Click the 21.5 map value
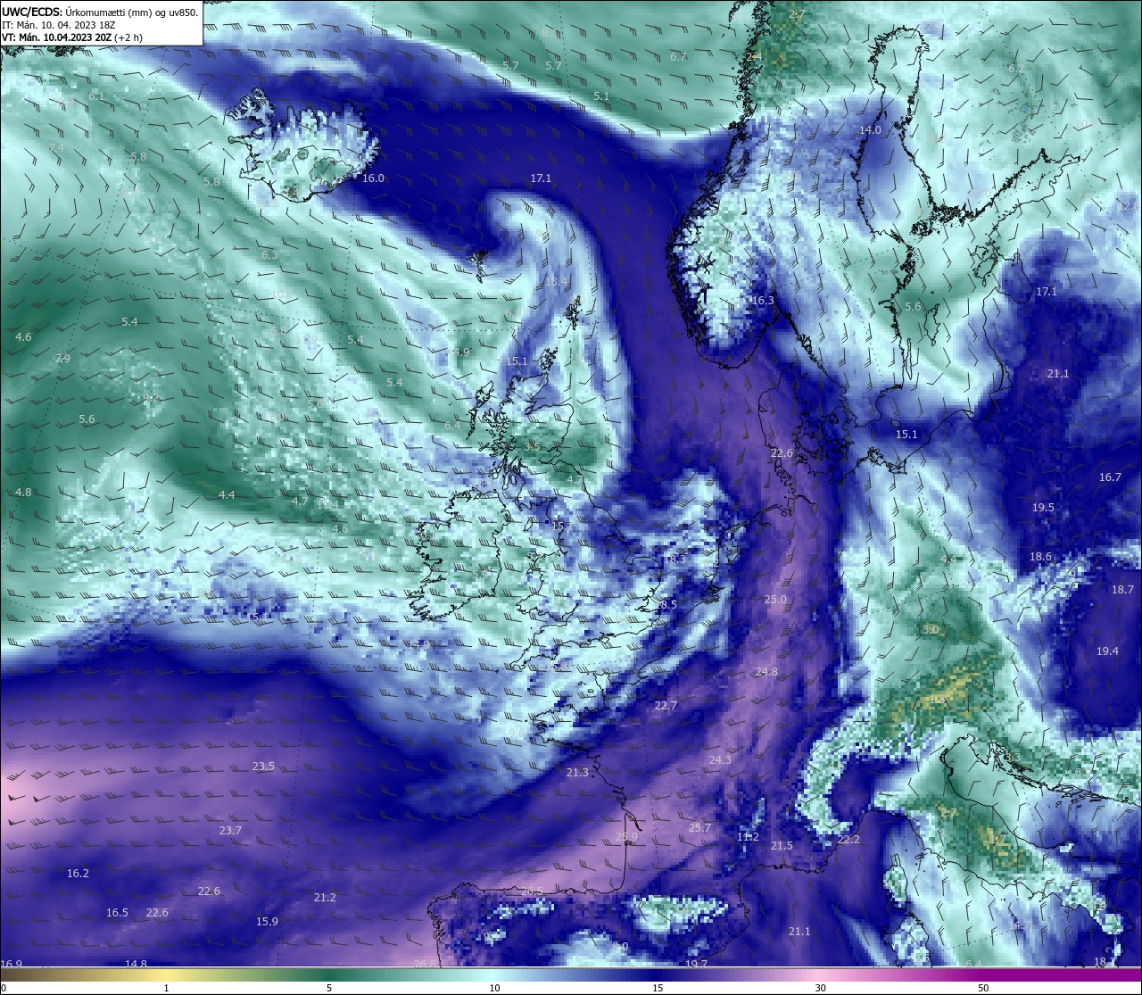The image size is (1142, 995). [782, 846]
